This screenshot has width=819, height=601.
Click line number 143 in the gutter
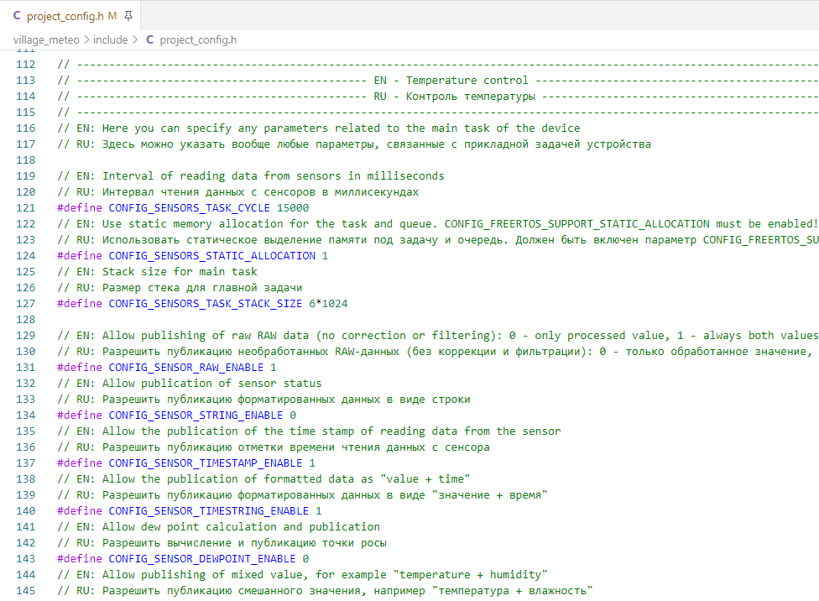tap(25, 559)
